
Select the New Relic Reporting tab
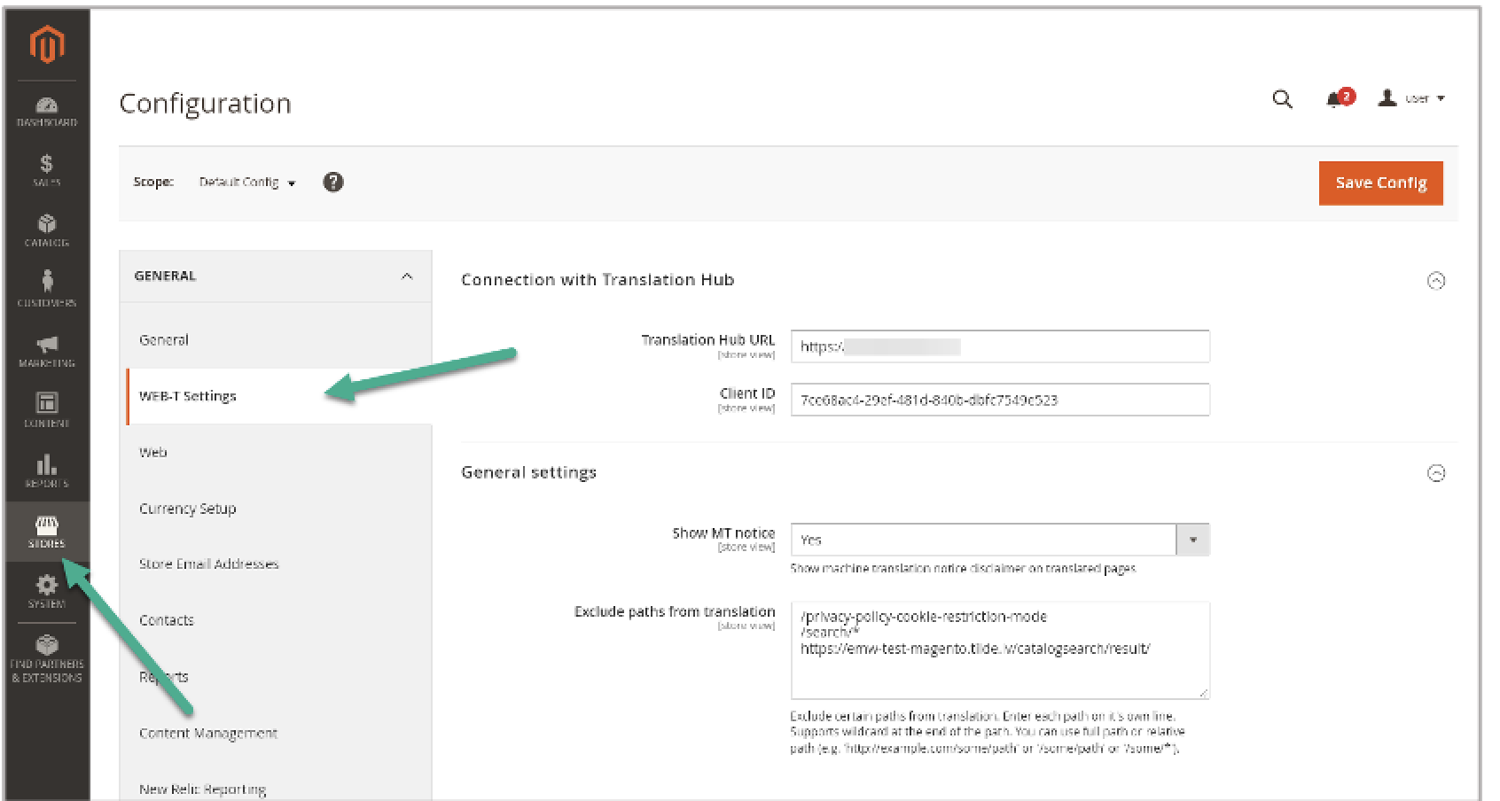pos(202,789)
